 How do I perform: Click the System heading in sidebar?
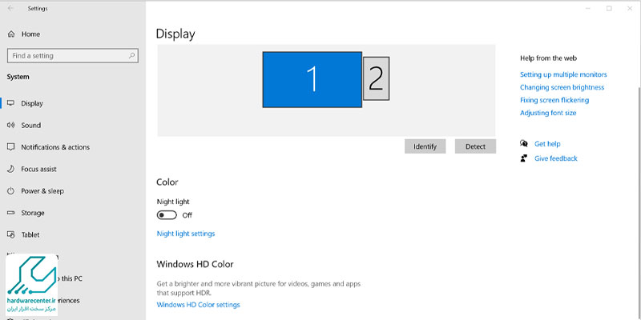18,77
